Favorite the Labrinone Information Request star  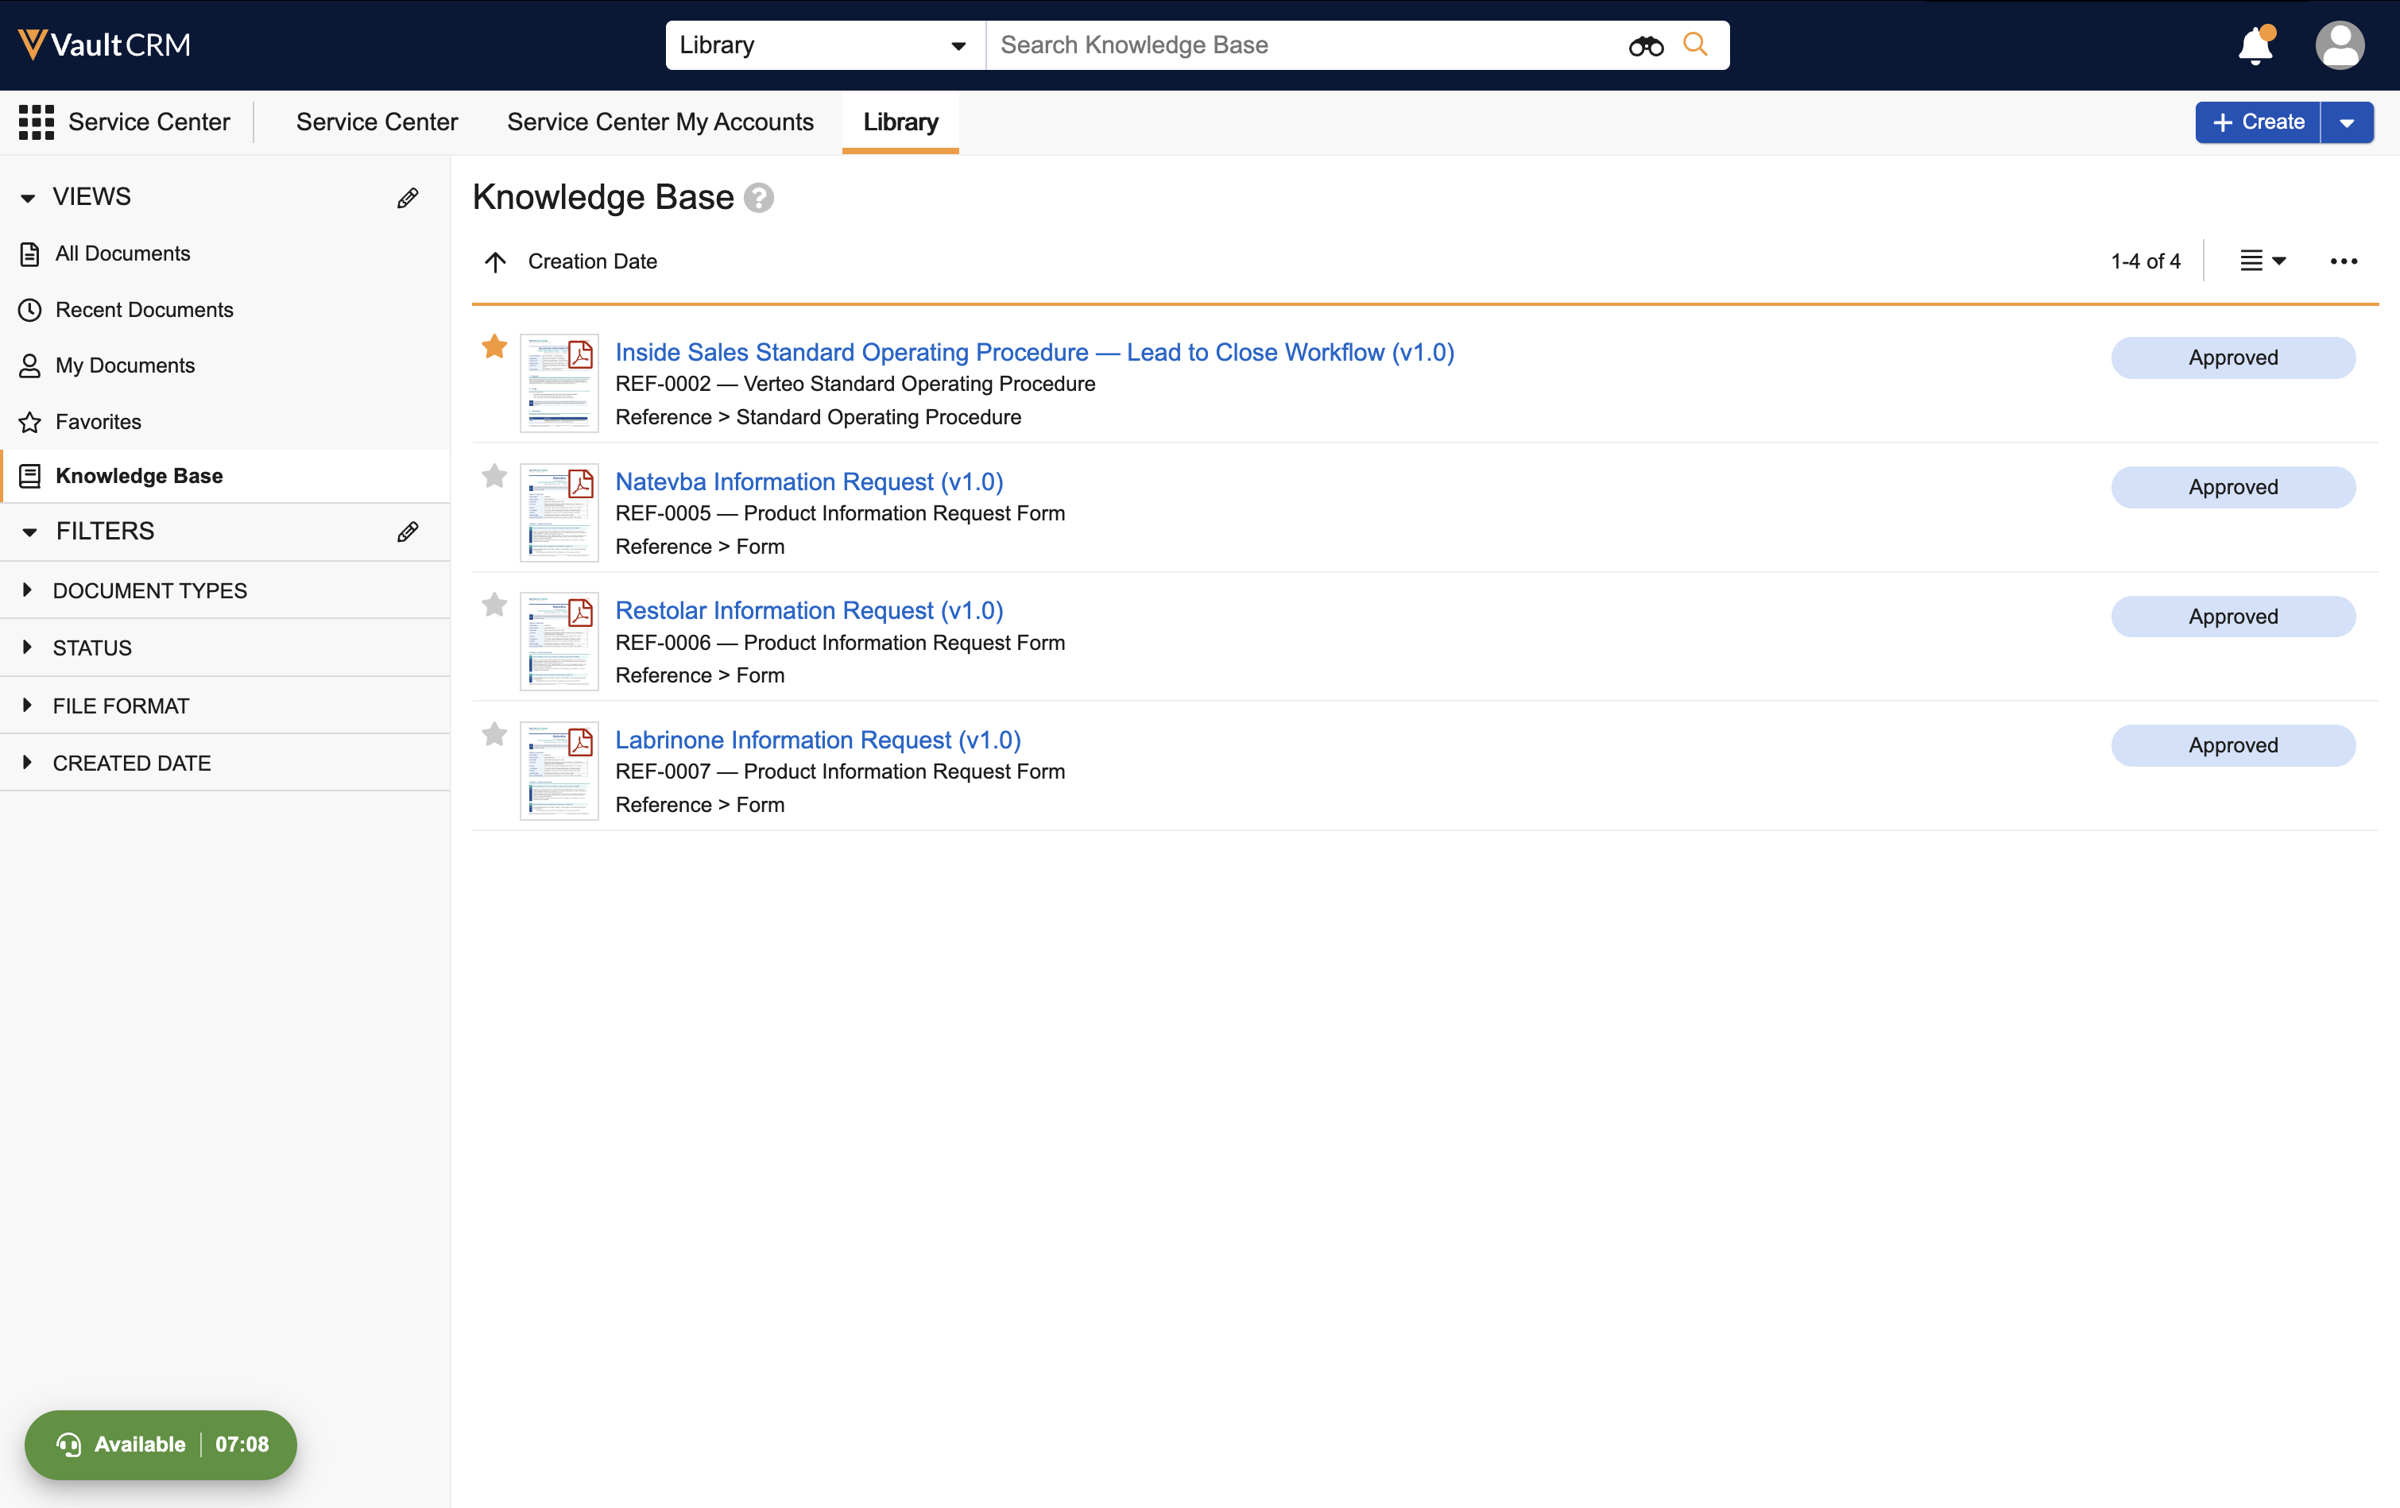click(494, 735)
